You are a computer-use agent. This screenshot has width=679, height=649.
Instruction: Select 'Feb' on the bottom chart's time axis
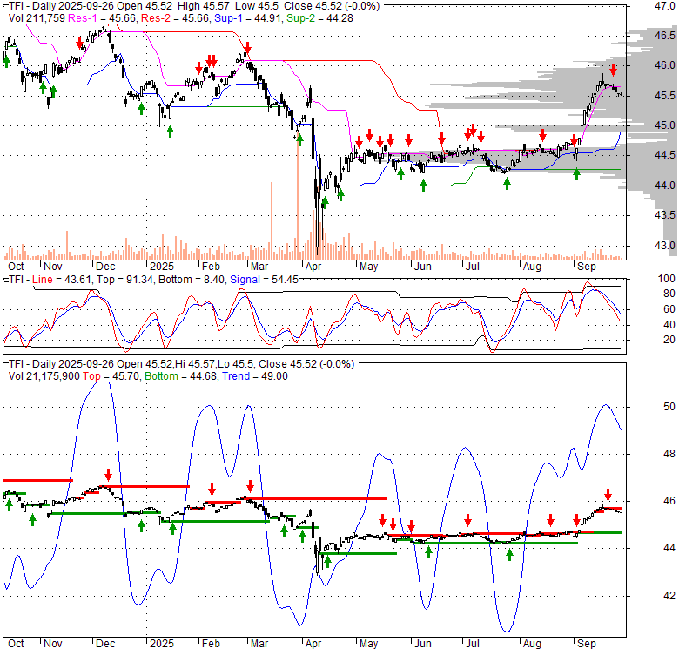[x=211, y=644]
